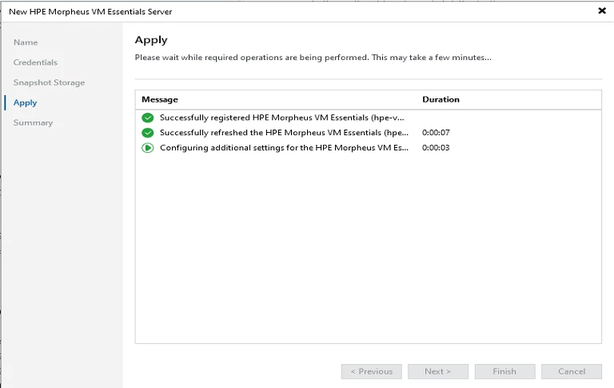Select the Apply step in sidebar
Viewport: 614px width, 388px height.
pos(26,102)
